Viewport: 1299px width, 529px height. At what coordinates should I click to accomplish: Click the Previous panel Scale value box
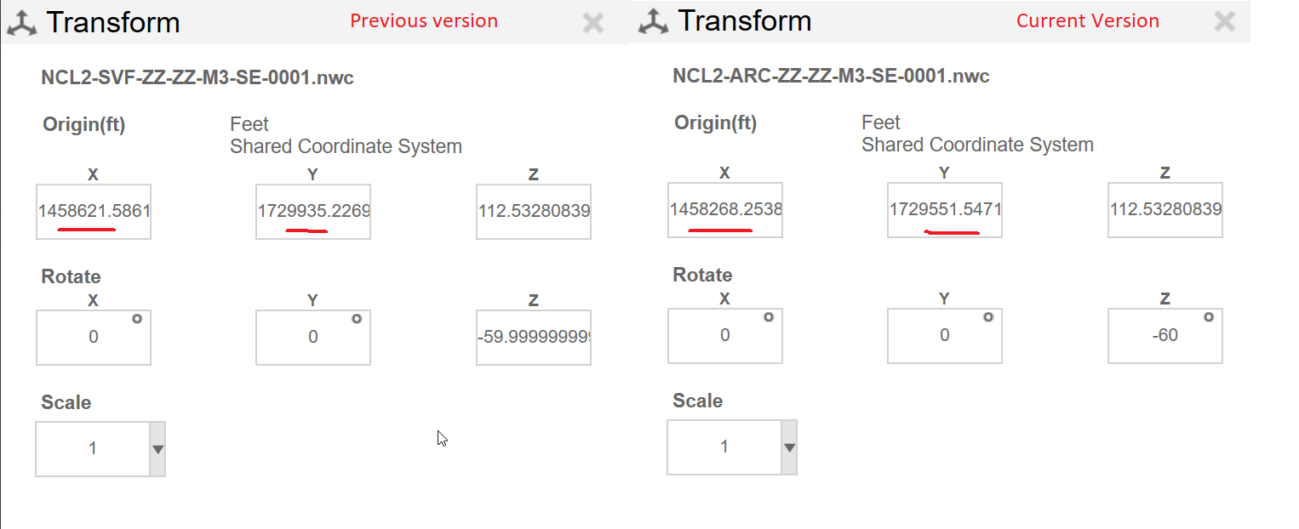(x=94, y=448)
